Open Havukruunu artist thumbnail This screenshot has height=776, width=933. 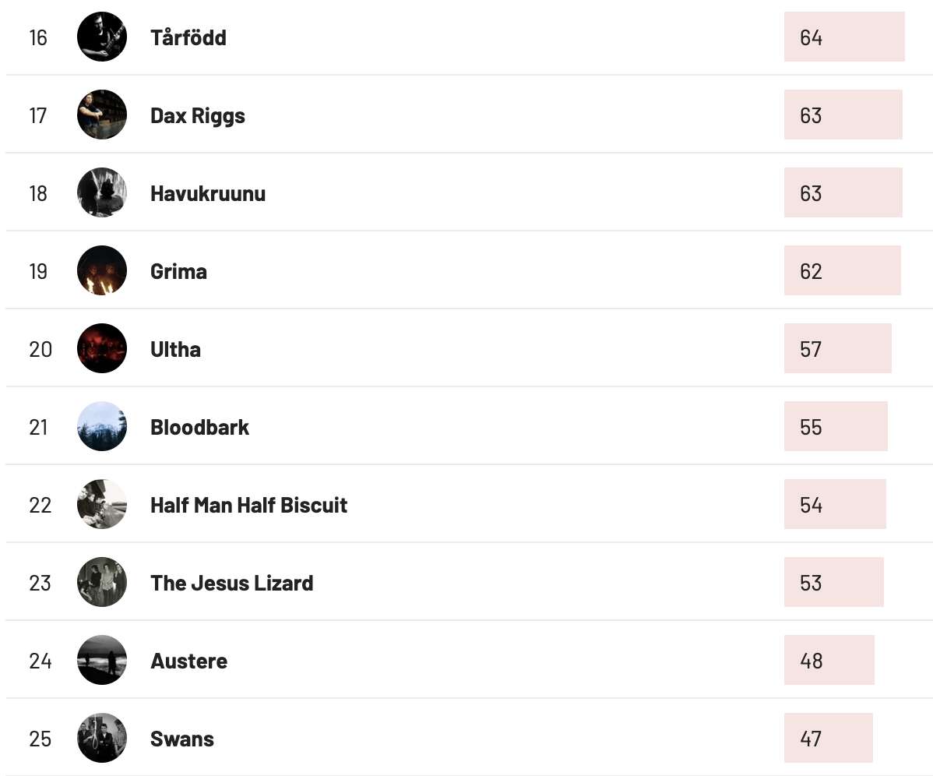coord(102,192)
